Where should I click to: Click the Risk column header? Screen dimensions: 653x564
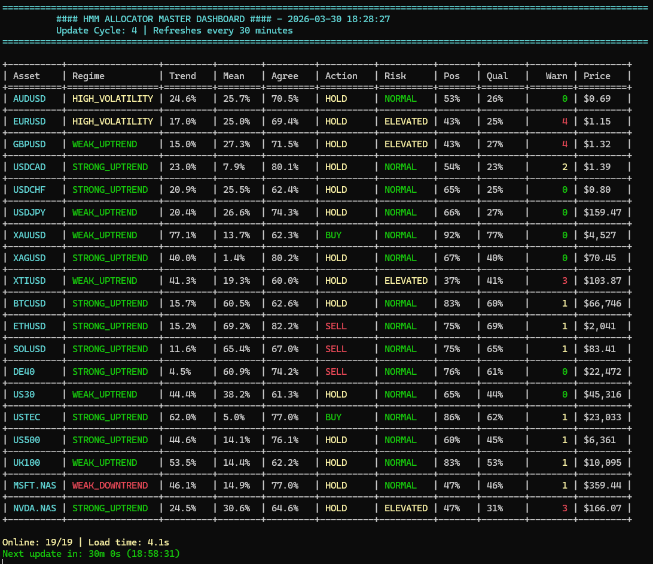click(395, 76)
